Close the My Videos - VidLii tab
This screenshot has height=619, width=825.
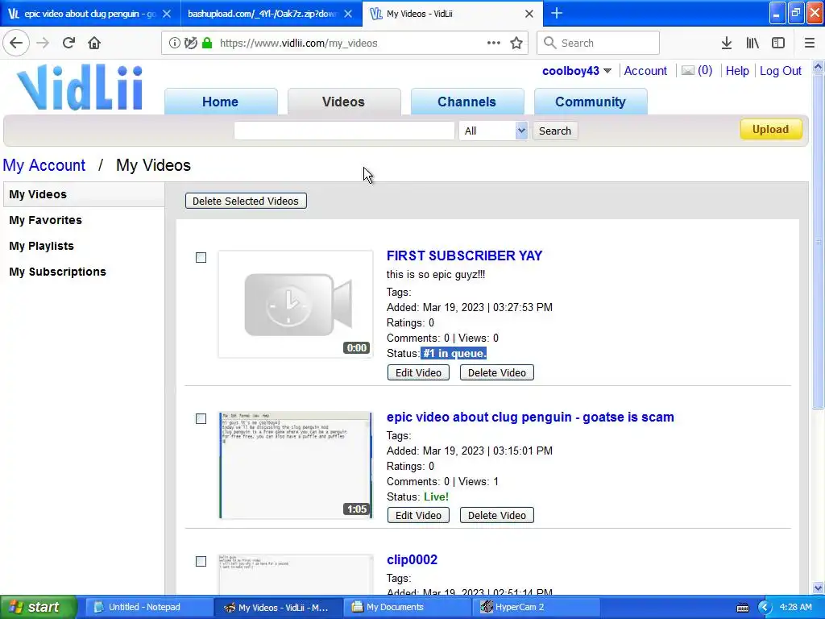click(x=529, y=14)
